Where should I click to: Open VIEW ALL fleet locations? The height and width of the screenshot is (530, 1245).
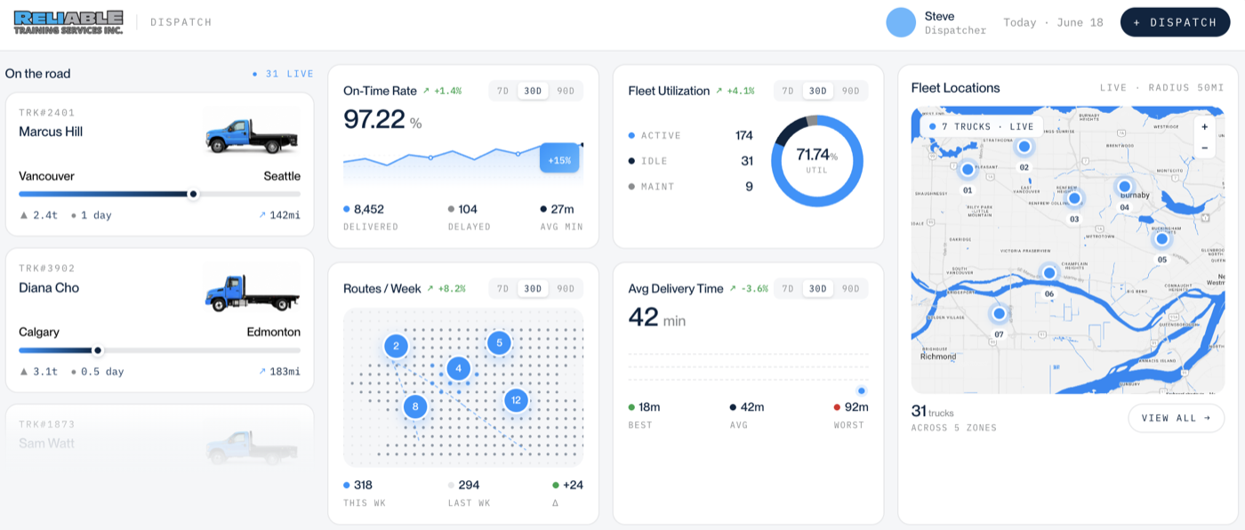1176,418
